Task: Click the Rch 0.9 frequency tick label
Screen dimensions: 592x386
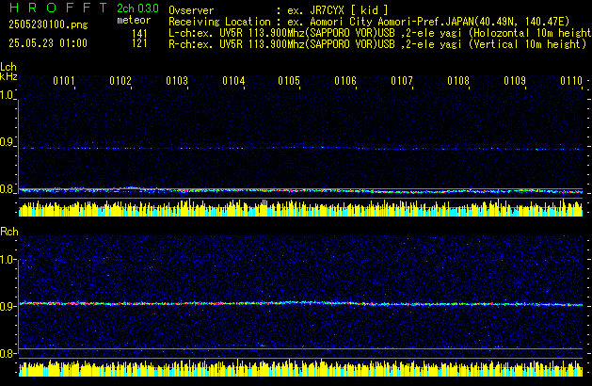Action: click(x=7, y=307)
